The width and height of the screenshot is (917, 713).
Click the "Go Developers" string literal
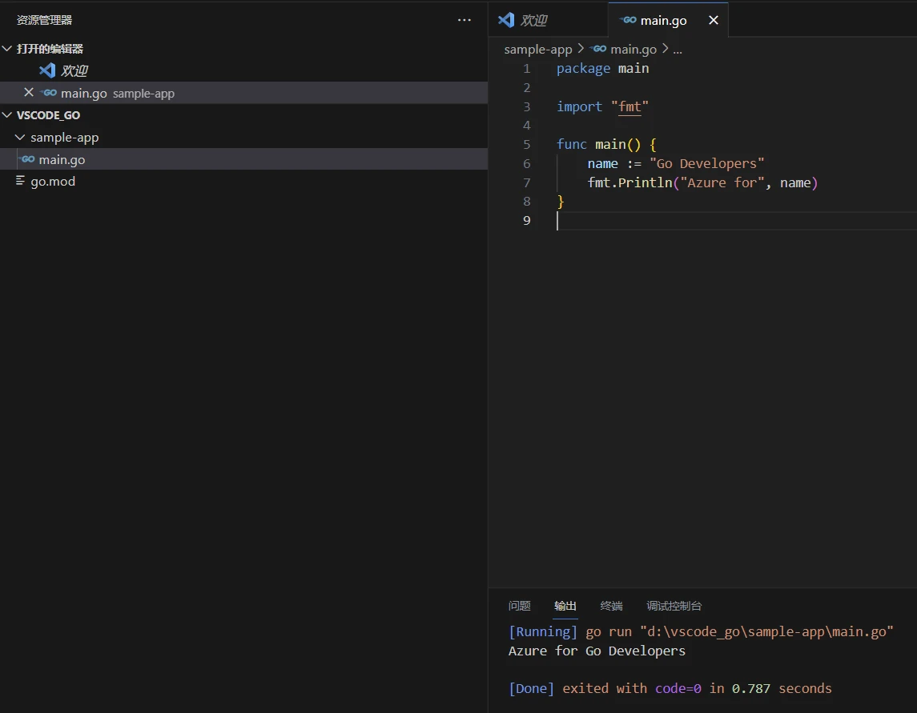click(x=706, y=163)
